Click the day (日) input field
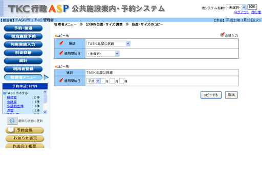 (x=122, y=81)
